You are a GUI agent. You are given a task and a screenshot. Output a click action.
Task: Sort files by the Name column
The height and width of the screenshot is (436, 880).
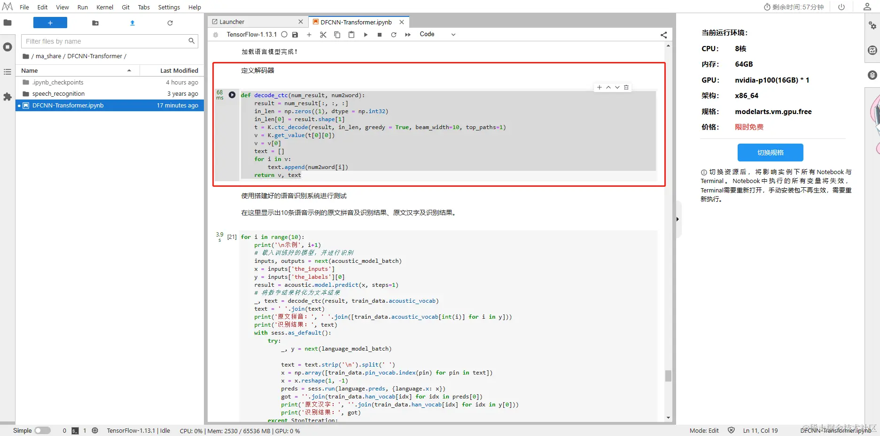(x=78, y=70)
